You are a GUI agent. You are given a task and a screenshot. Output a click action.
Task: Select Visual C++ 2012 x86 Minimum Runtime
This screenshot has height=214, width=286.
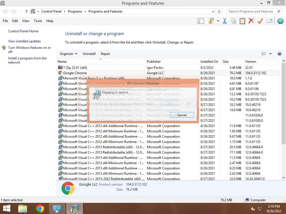[x=168, y=142]
